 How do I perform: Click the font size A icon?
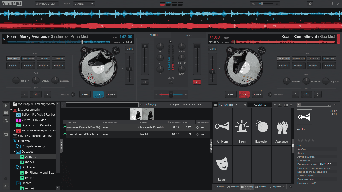point(6,186)
